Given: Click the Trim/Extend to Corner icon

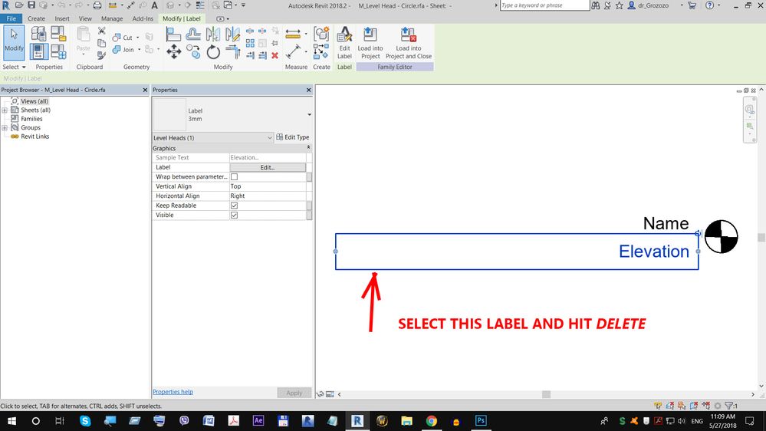Looking at the screenshot, I should pyautogui.click(x=232, y=51).
